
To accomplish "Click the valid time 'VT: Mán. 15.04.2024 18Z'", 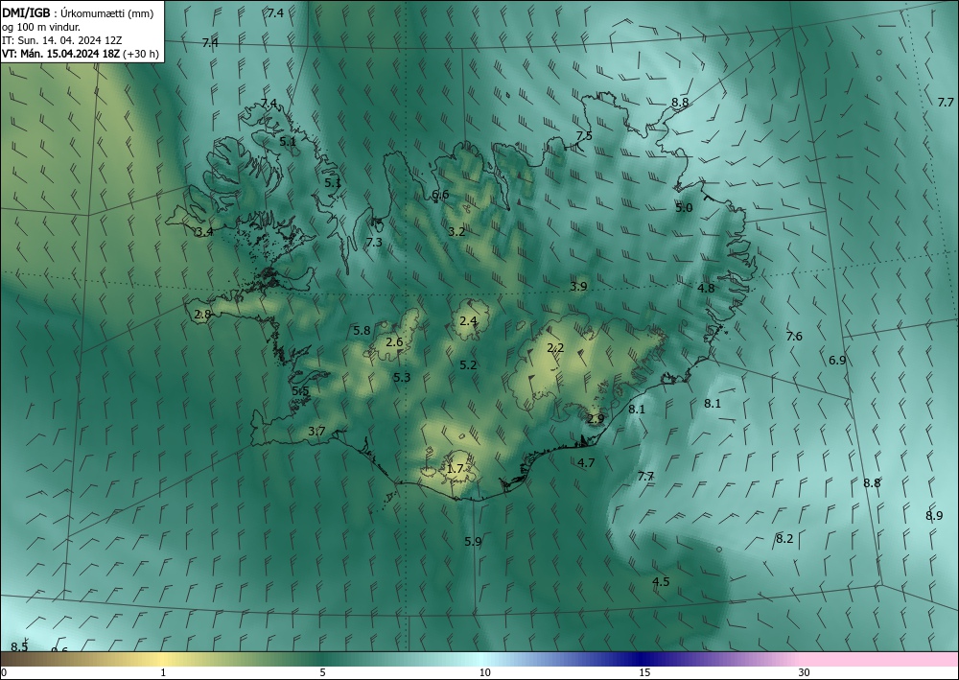I will (61, 54).
